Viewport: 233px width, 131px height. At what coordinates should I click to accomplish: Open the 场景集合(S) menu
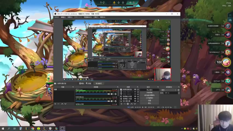click(x=88, y=17)
